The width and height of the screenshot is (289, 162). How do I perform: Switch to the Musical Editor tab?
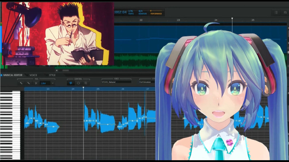pyautogui.click(x=13, y=75)
